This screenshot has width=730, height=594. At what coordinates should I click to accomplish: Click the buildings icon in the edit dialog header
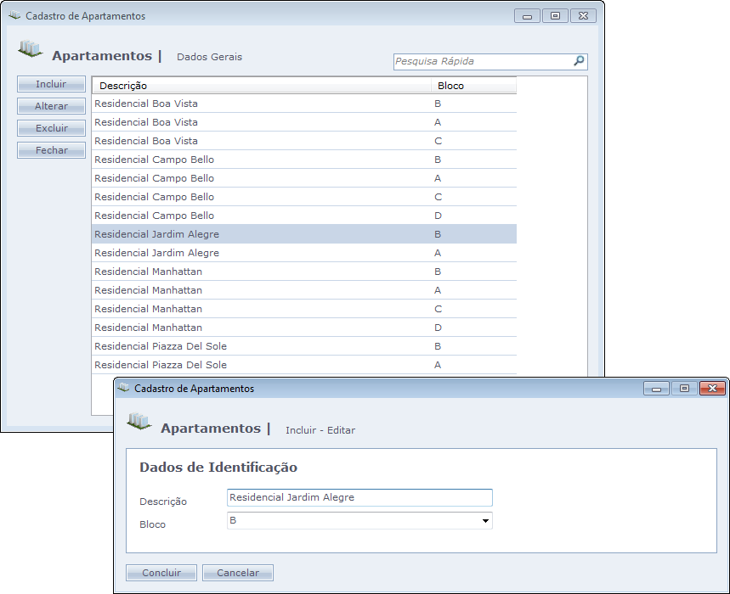coord(139,421)
